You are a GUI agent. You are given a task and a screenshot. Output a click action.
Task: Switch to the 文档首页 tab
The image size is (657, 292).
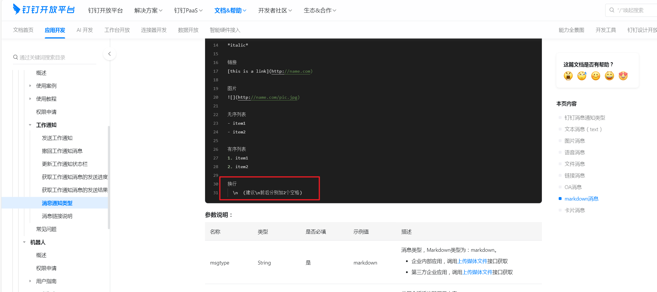(x=23, y=30)
